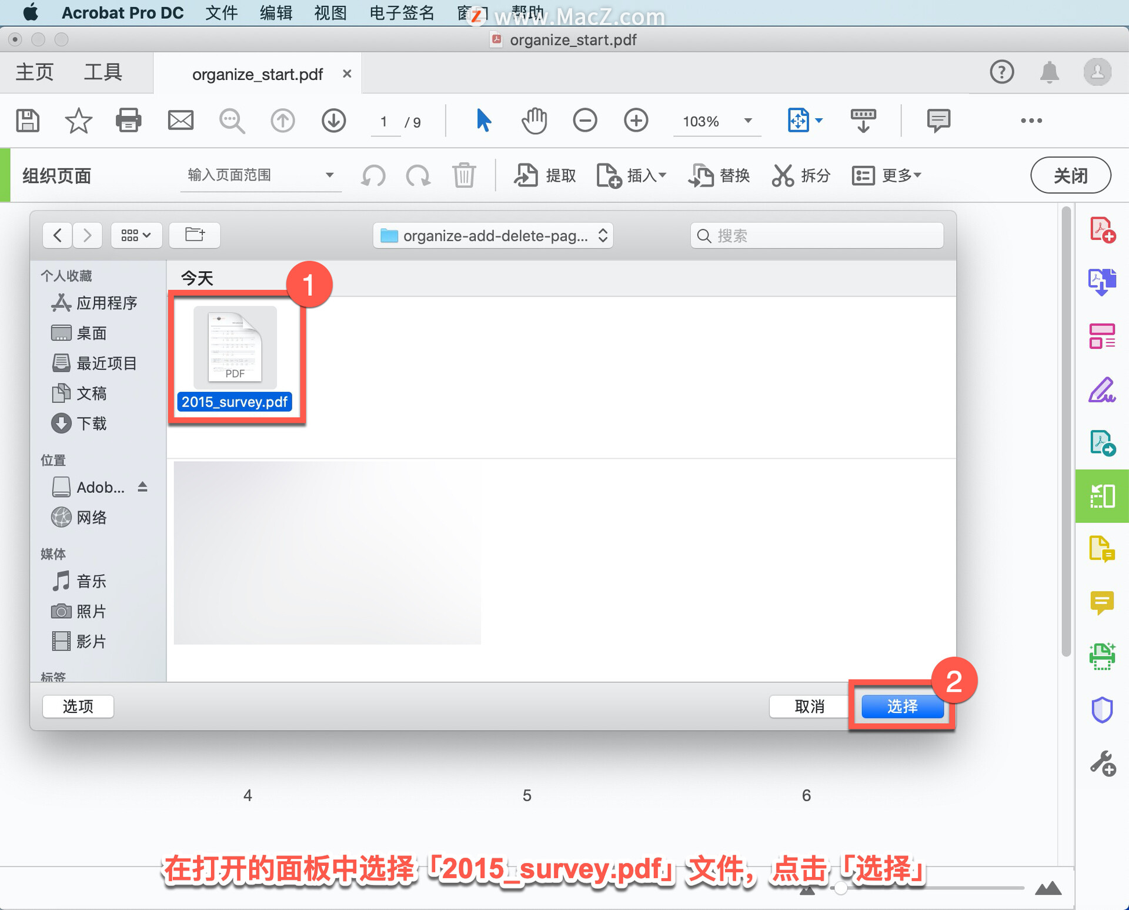The image size is (1129, 910).
Task: Open the Organize Pages green sidebar tool
Action: 1103,496
